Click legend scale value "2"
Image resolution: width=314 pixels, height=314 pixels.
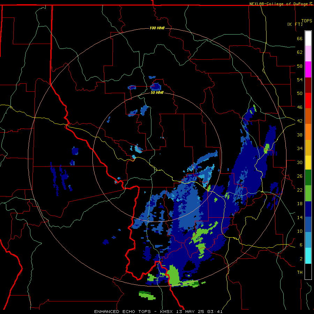pyautogui.click(x=301, y=259)
